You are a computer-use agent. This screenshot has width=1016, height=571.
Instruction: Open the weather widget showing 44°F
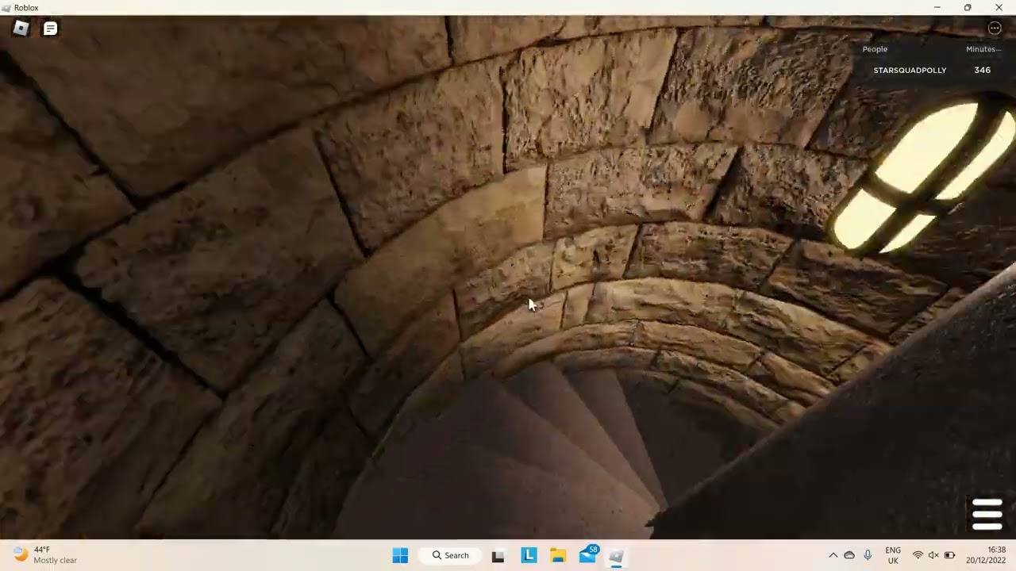tap(45, 555)
